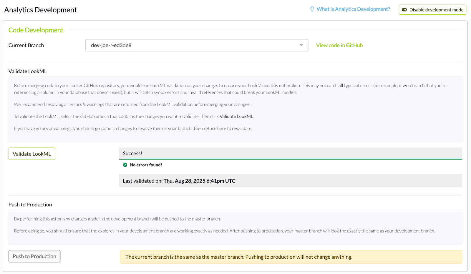Click the green checkmark success icon
Image resolution: width=471 pixels, height=274 pixels.
tap(125, 165)
